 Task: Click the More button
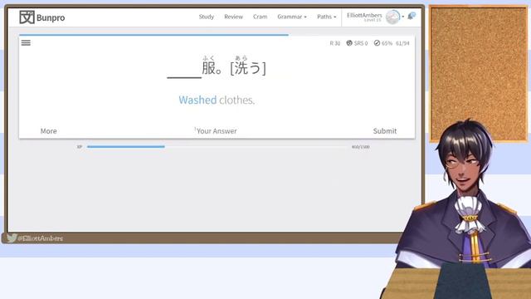pyautogui.click(x=48, y=131)
